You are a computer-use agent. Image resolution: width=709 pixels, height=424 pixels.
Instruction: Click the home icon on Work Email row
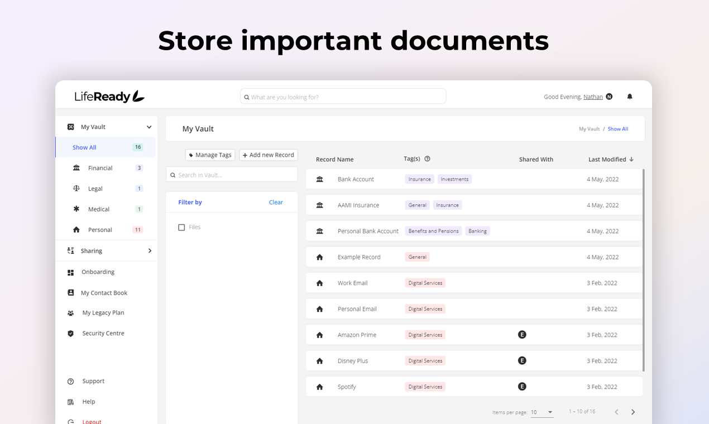pos(320,283)
